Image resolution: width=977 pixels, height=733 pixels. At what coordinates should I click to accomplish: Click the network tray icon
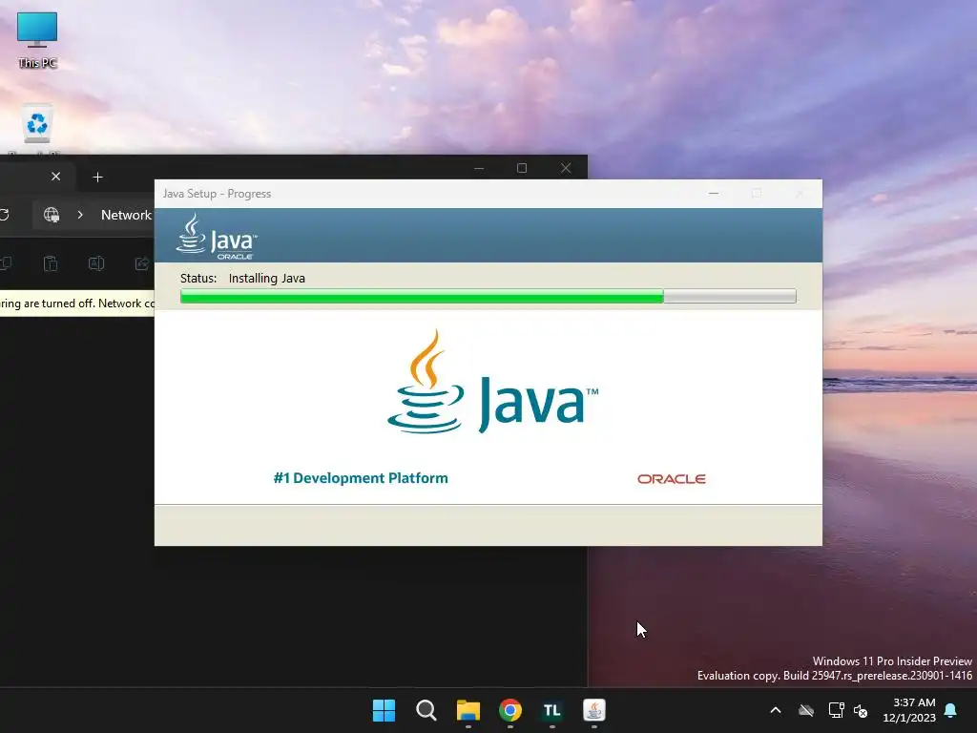click(836, 710)
